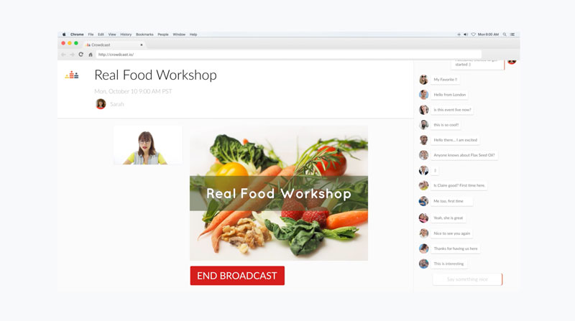Click avatar beside 'is this event live now?'
This screenshot has width=575, height=321.
click(423, 110)
